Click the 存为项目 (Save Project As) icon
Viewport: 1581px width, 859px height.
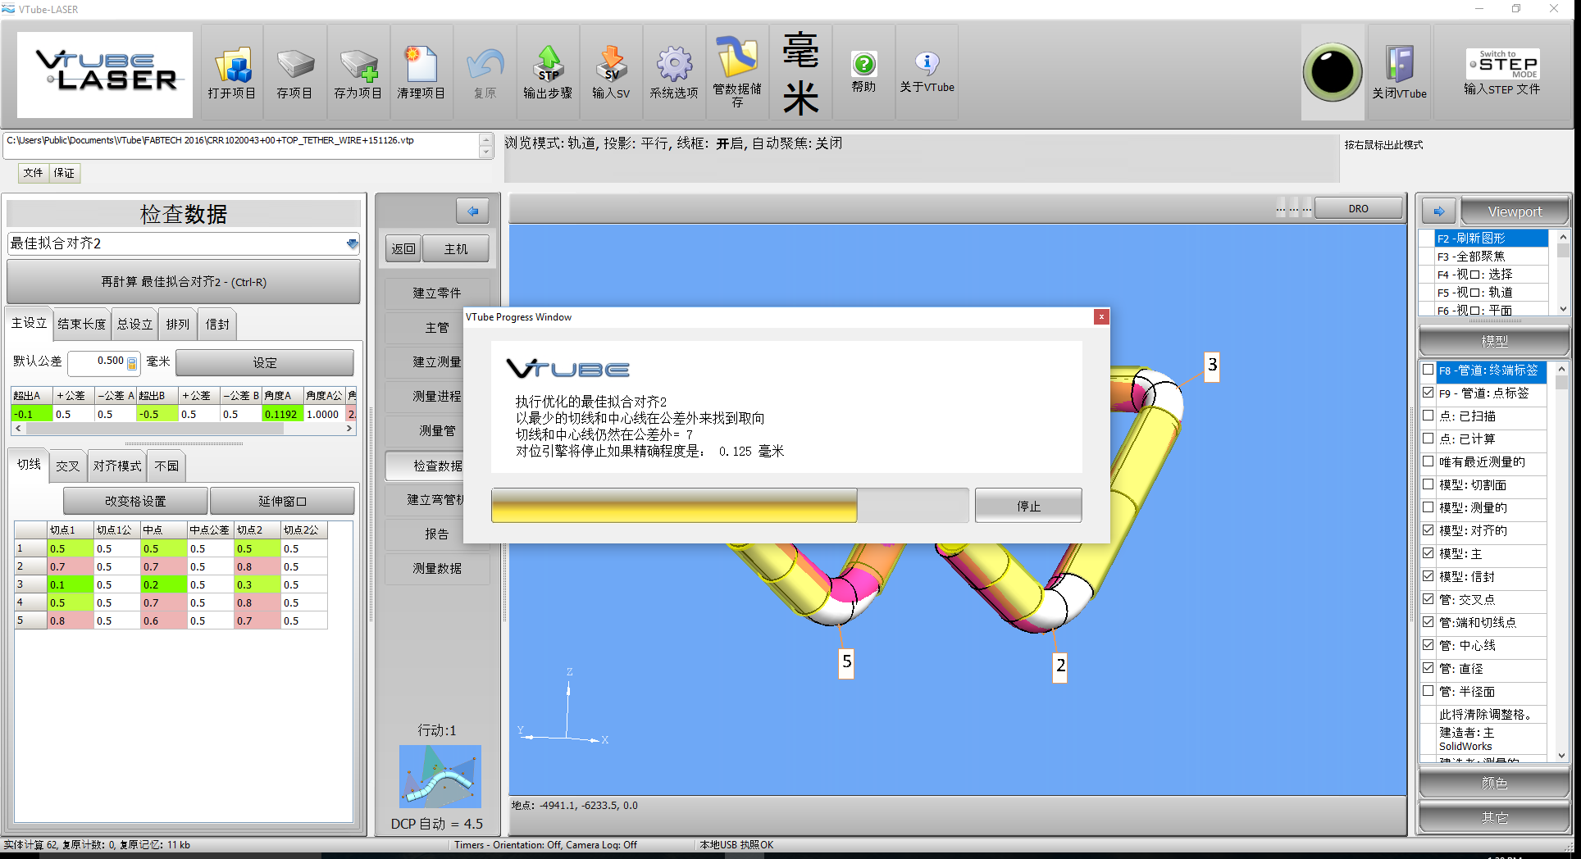pyautogui.click(x=358, y=66)
